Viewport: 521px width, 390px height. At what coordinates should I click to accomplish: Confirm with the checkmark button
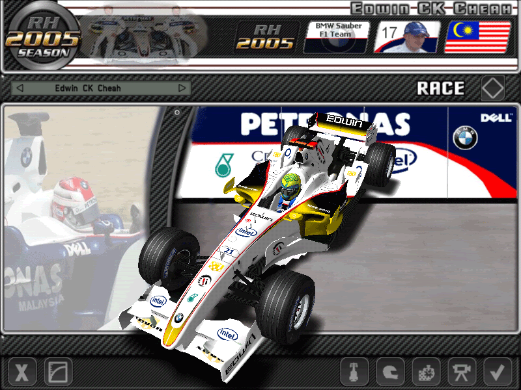[x=498, y=372]
